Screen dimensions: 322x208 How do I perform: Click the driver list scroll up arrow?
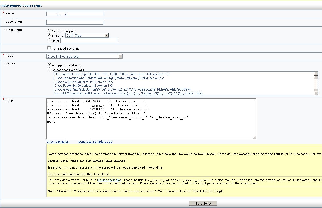(x=316, y=74)
